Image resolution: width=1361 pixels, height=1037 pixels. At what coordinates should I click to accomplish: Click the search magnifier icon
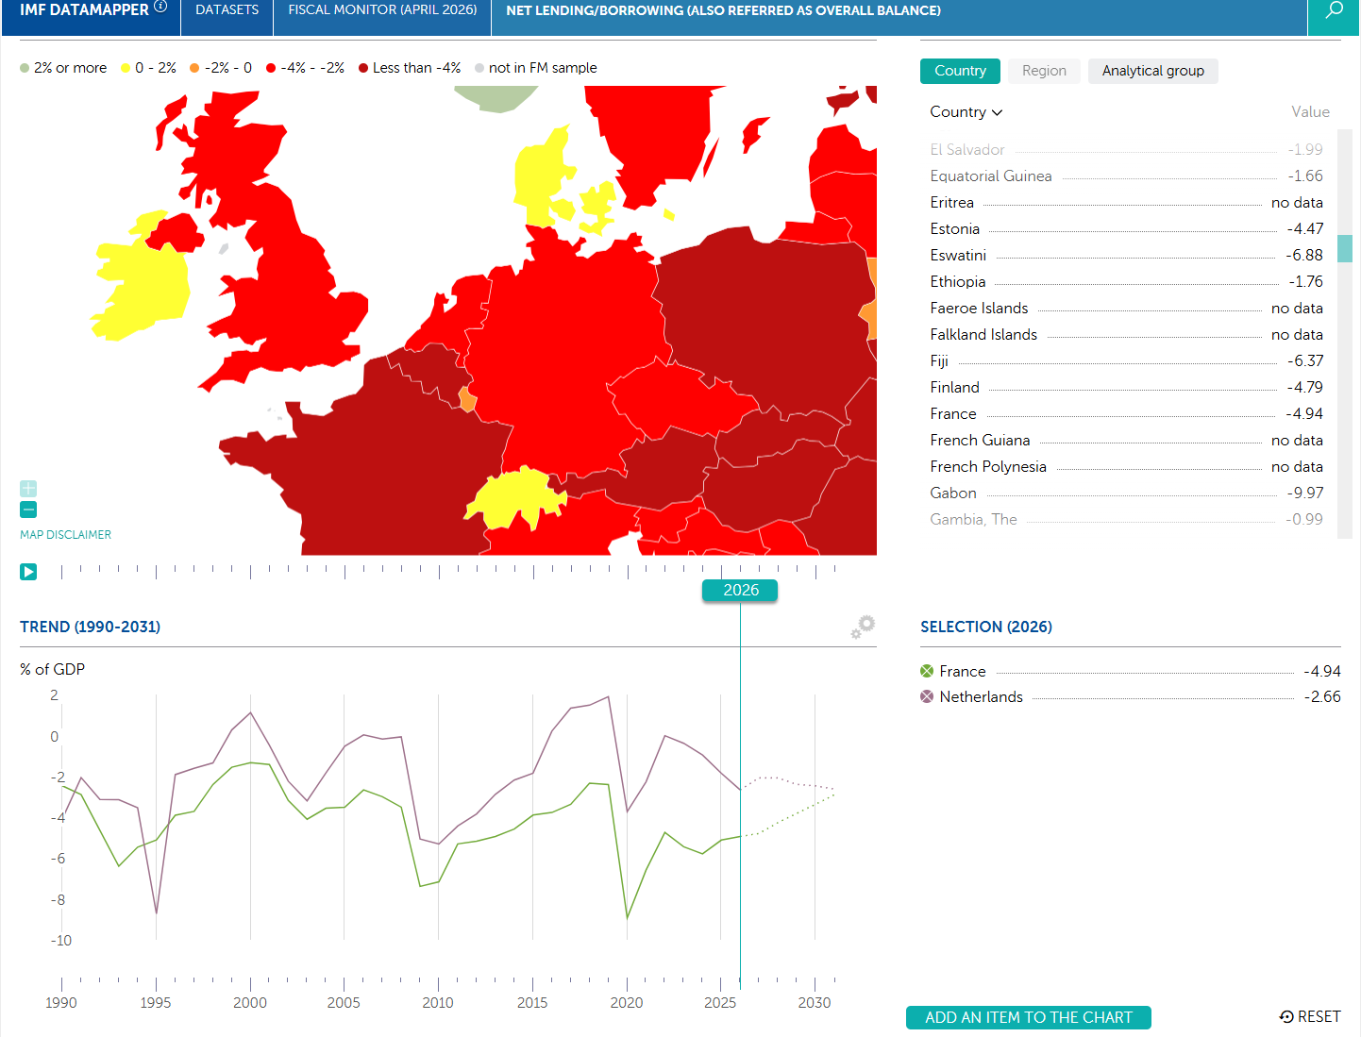coord(1334,10)
